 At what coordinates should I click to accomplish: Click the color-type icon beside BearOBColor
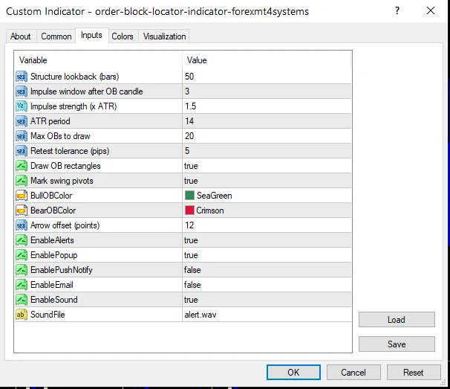pos(22,210)
